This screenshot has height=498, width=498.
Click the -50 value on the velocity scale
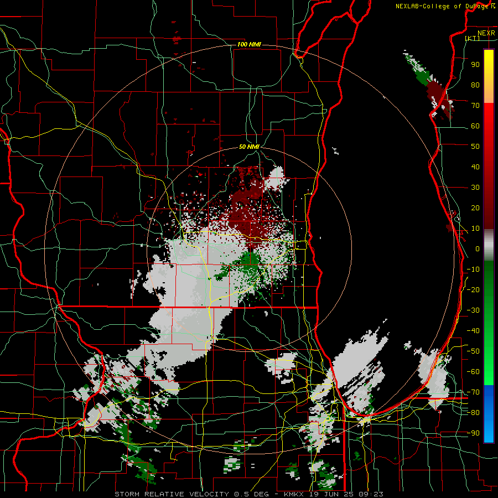tap(473, 351)
